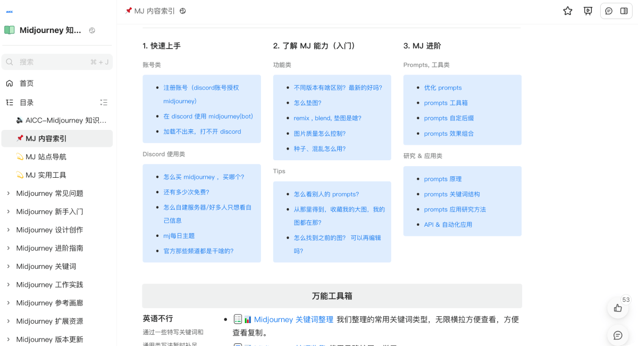This screenshot has height=346, width=638.
Task: Click the 英语不行 heading text
Action: click(x=158, y=318)
